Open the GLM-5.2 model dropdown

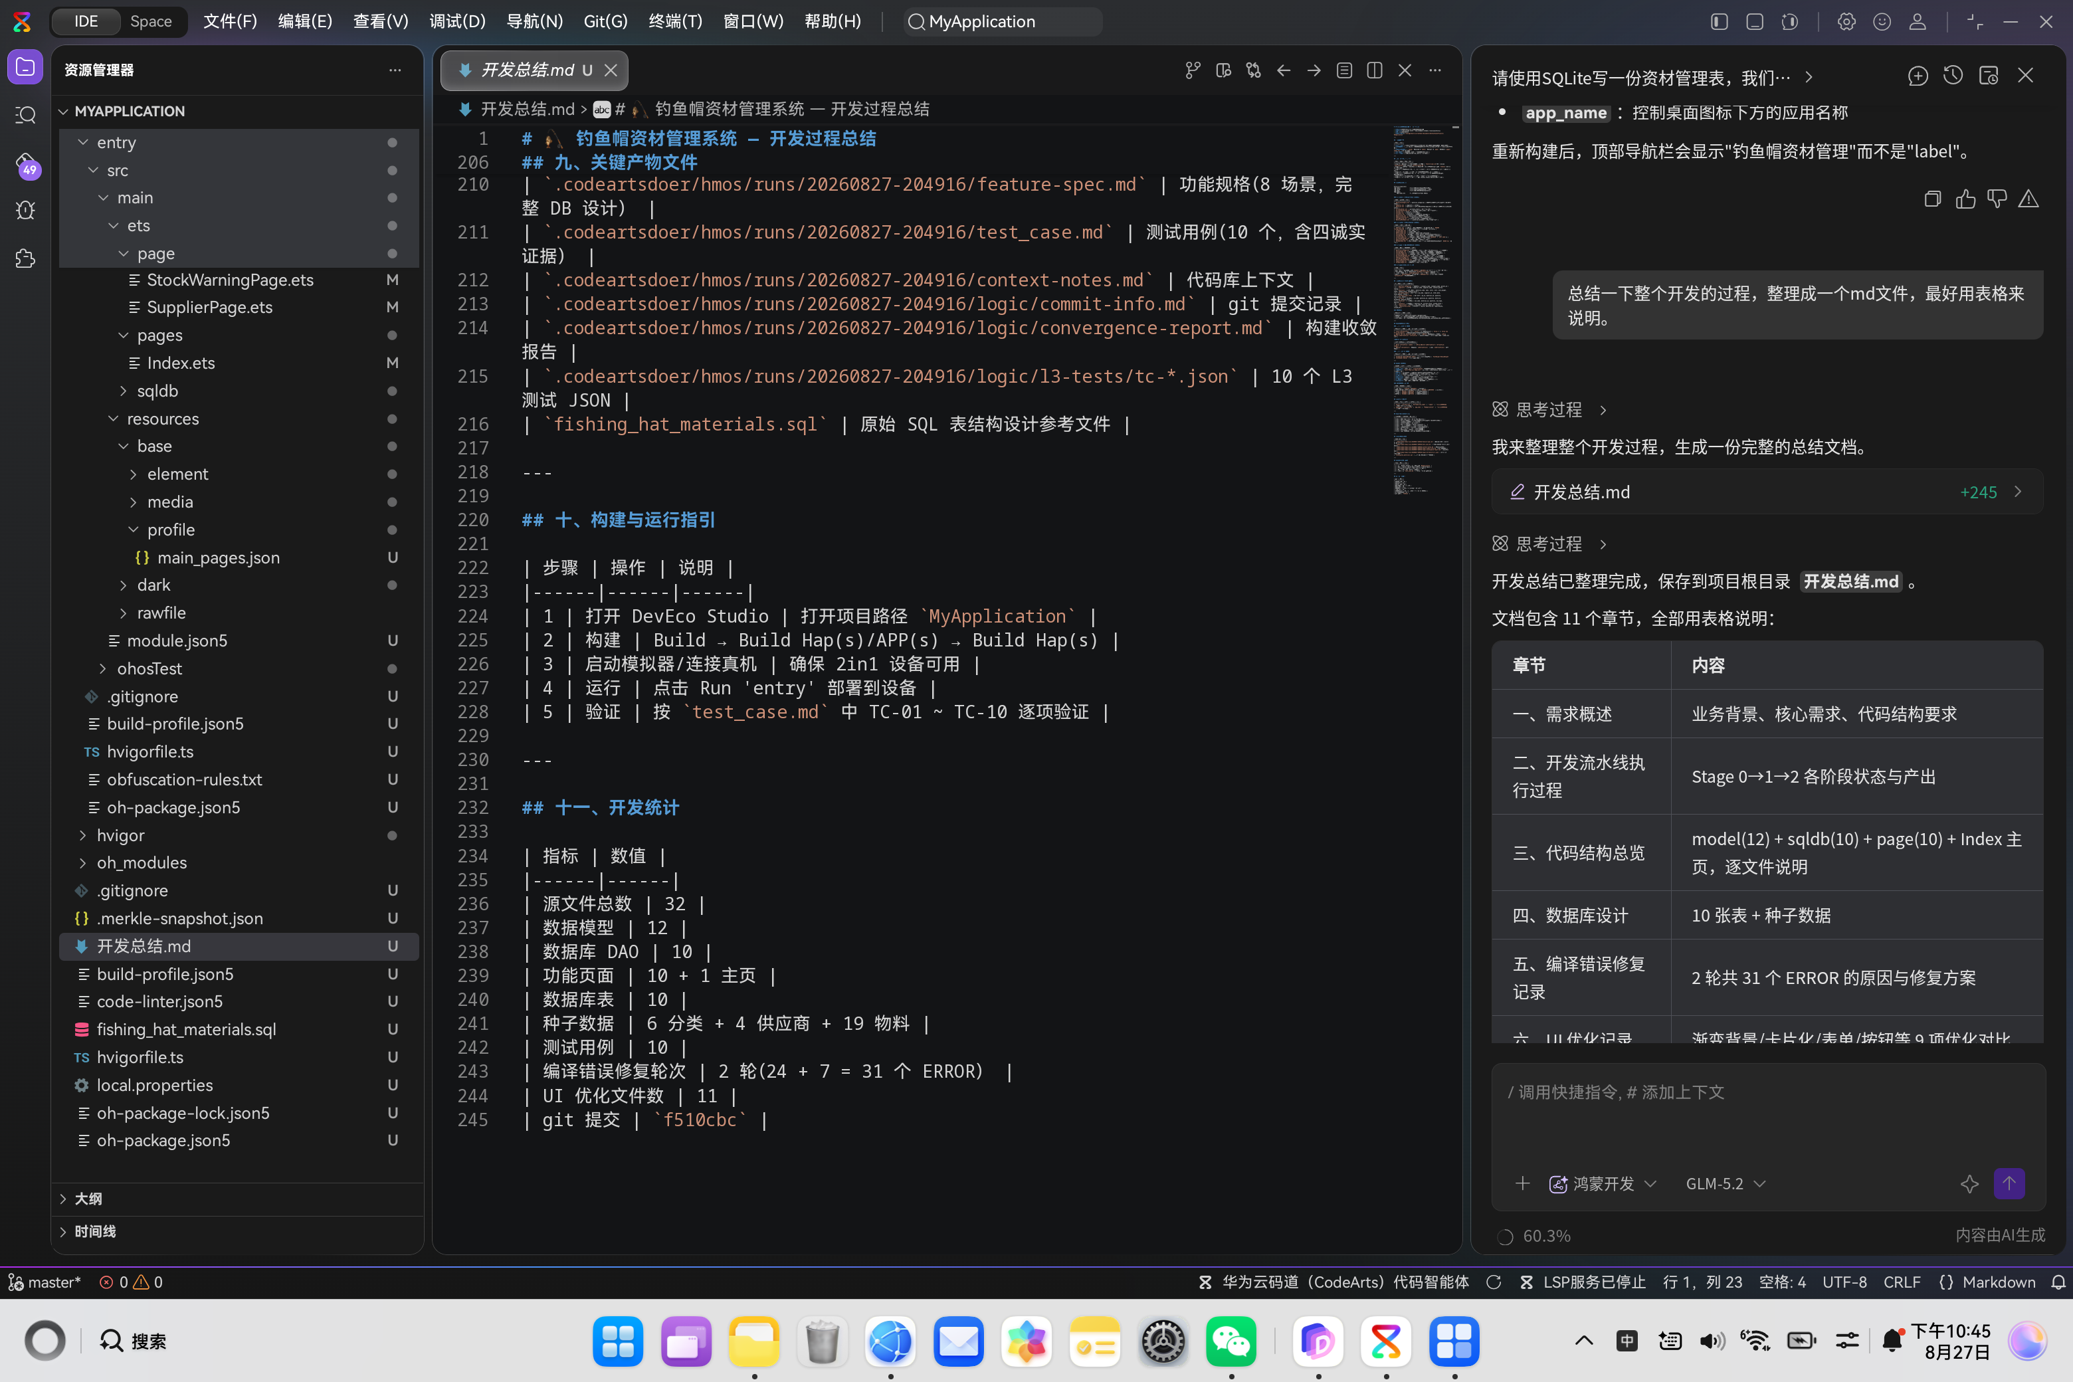pos(1725,1184)
